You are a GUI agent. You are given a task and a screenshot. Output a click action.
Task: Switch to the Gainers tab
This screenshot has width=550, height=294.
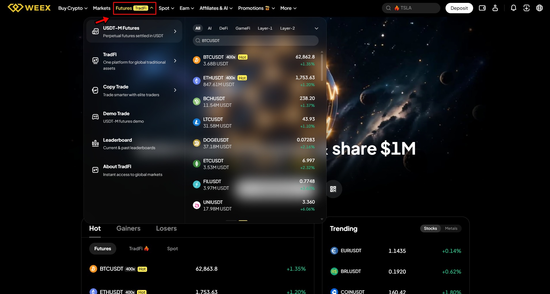(128, 228)
